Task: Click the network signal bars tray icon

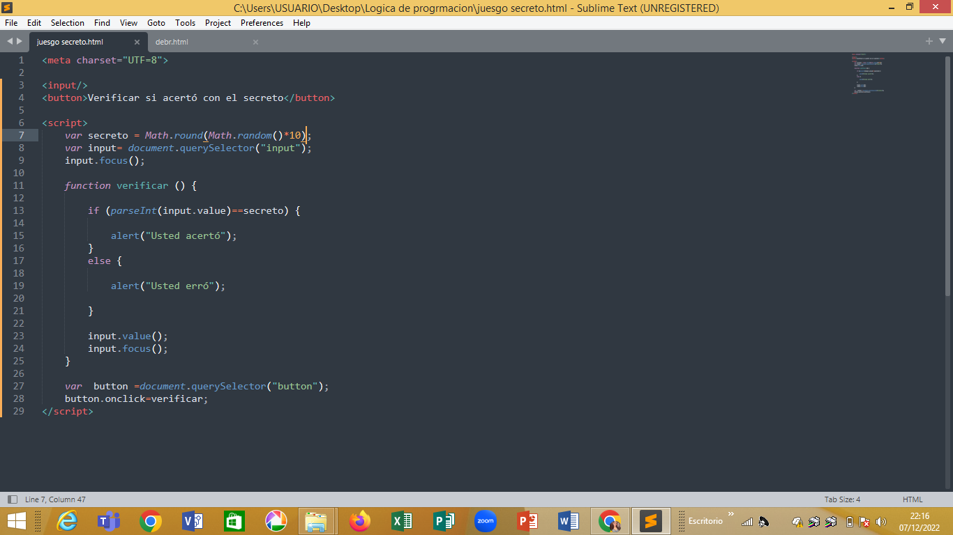Action: pyautogui.click(x=747, y=522)
